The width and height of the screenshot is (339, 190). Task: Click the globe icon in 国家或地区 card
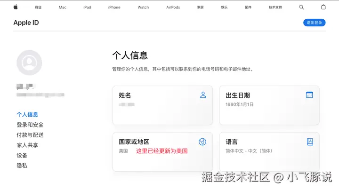tap(202, 142)
